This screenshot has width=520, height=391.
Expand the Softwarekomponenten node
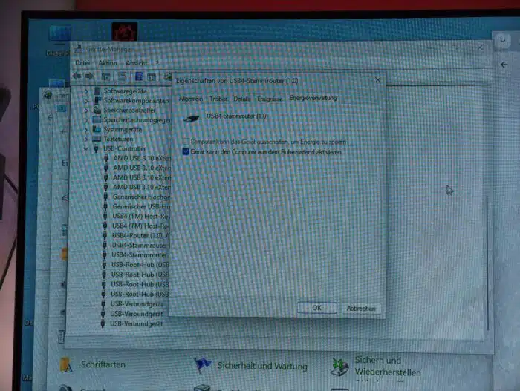87,100
